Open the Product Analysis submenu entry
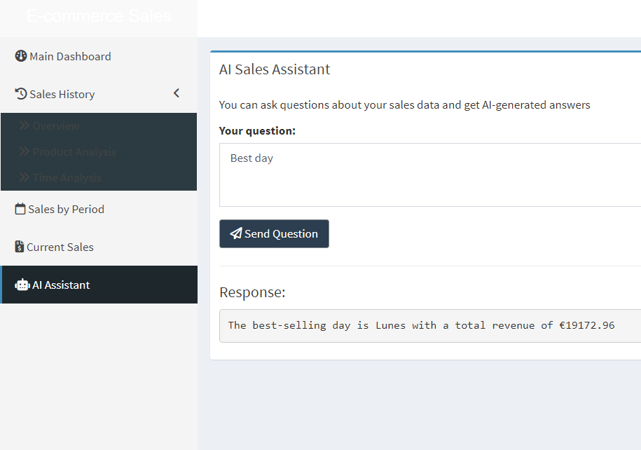Viewport: 641px width, 450px height. click(99, 152)
